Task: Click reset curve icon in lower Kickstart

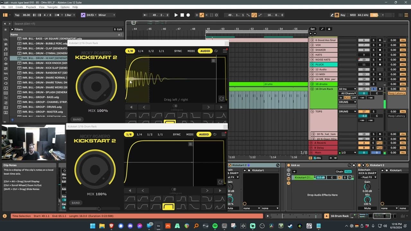Action: coord(220,182)
